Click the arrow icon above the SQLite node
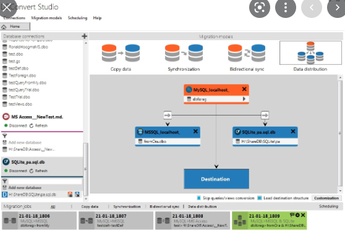 point(265,115)
